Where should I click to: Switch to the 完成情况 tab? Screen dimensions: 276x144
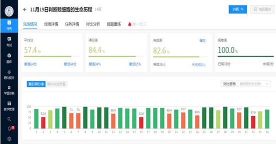pyautogui.click(x=30, y=24)
